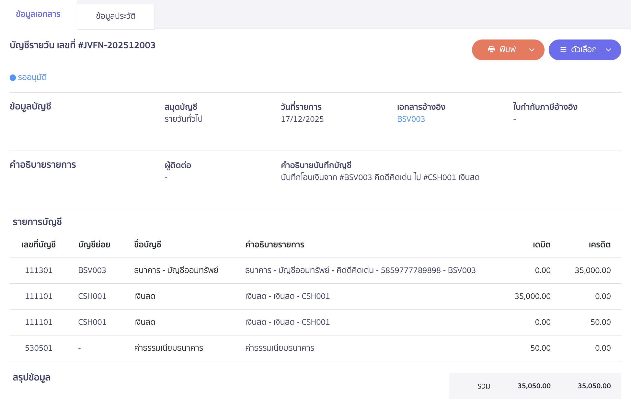631x408 pixels.
Task: Select the ข้อมูลเอกสาร document info tab
Action: (x=38, y=15)
